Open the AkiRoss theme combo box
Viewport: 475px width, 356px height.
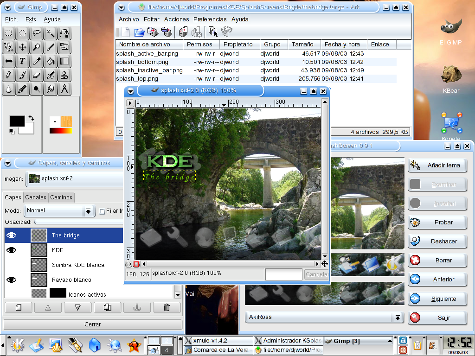(x=324, y=317)
